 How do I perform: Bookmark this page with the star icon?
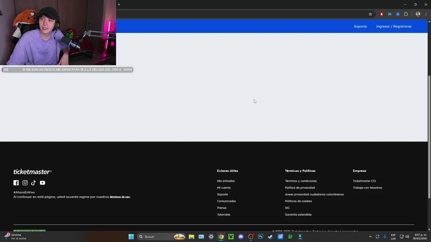370,14
